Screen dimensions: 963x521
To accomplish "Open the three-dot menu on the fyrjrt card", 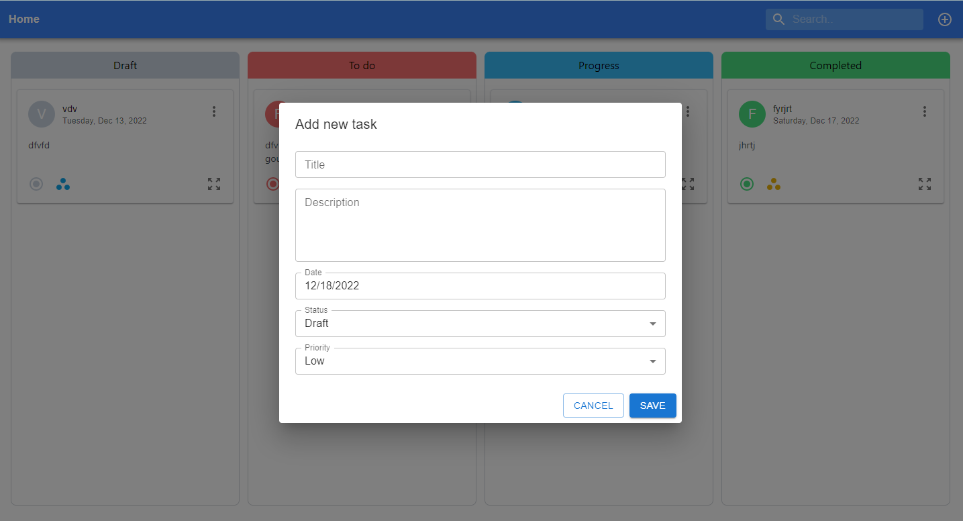I will coord(925,111).
